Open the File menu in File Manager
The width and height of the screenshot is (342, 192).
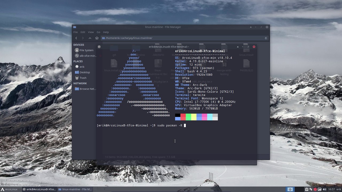click(x=76, y=32)
